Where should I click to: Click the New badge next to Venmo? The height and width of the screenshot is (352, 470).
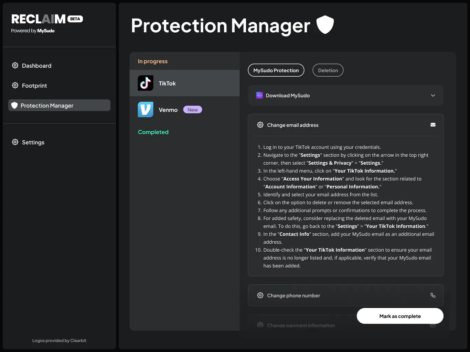[193, 110]
